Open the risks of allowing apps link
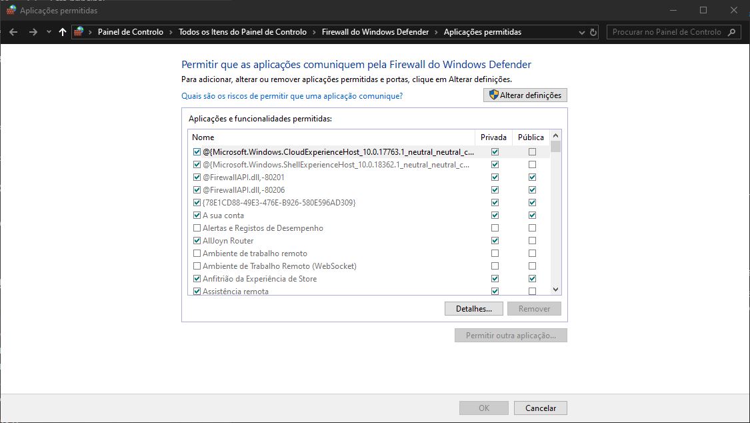Image resolution: width=750 pixels, height=423 pixels. (292, 96)
